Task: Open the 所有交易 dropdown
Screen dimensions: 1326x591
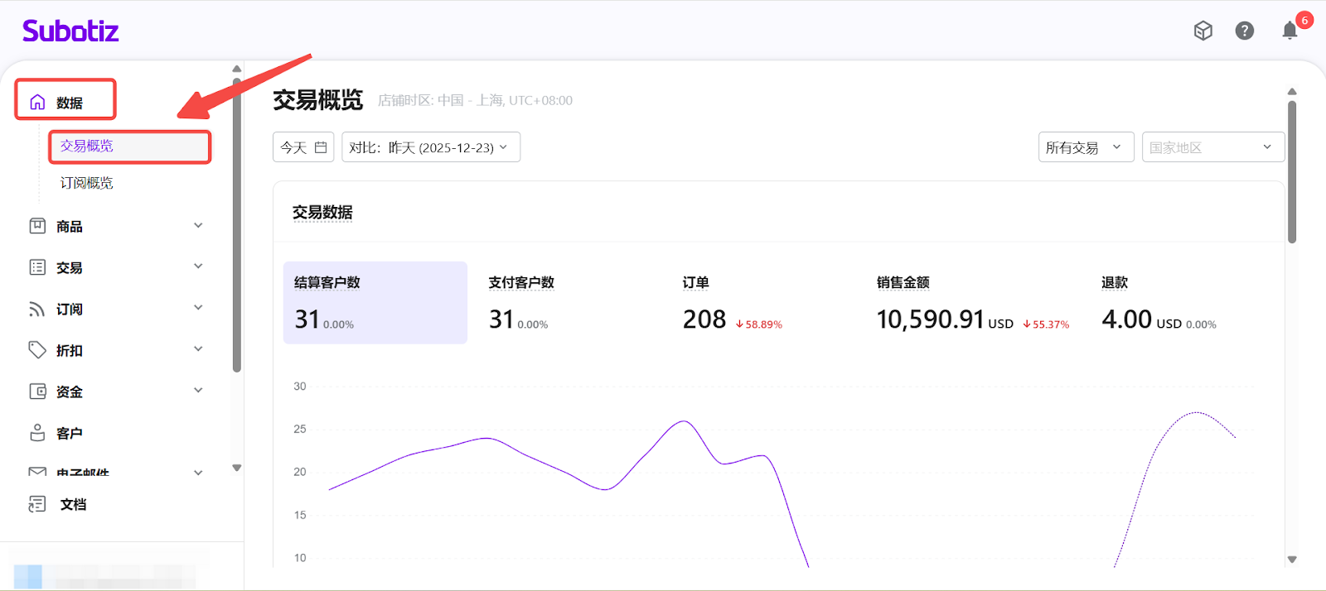Action: pos(1085,147)
